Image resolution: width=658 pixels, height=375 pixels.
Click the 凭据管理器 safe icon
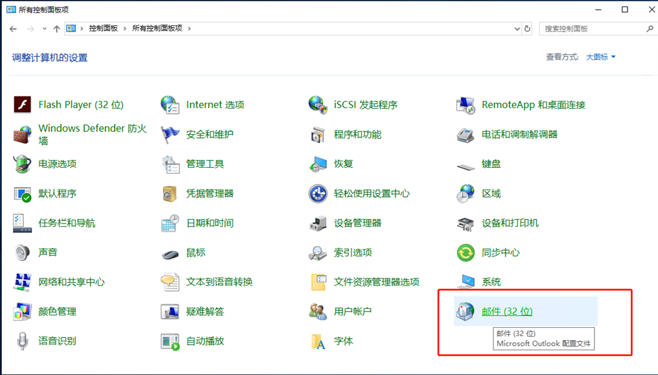(170, 194)
